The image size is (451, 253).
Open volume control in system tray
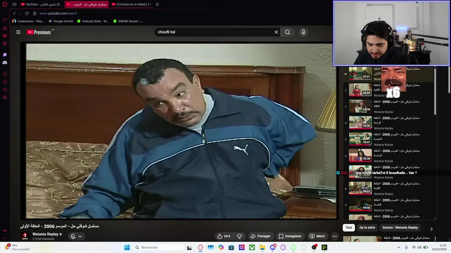[x=419, y=247]
